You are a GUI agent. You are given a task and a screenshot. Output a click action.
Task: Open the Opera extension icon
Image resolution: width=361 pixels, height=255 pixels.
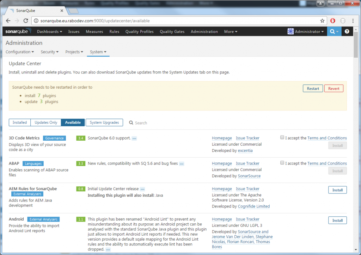333,21
